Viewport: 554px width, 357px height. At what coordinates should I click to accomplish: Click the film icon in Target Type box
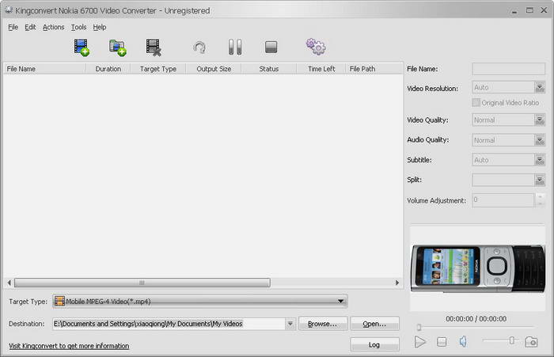(x=59, y=301)
